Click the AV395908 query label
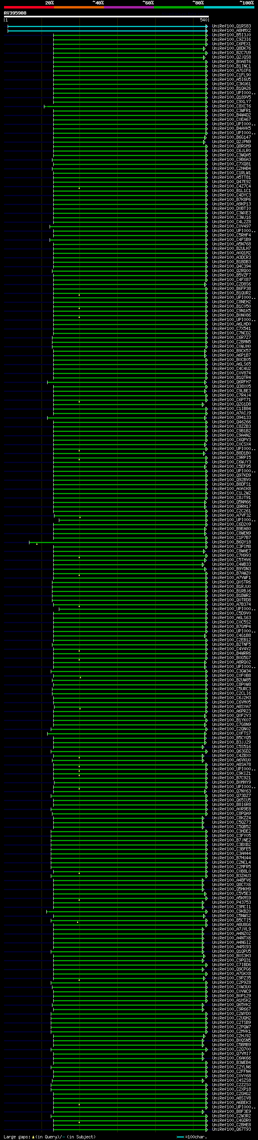 (15, 13)
